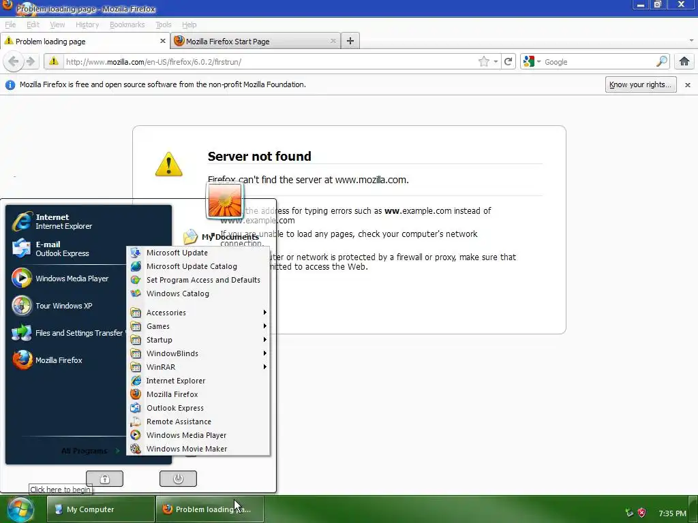Open Outlook Express from All Programs list
The width and height of the screenshot is (698, 523).
(x=198, y=408)
